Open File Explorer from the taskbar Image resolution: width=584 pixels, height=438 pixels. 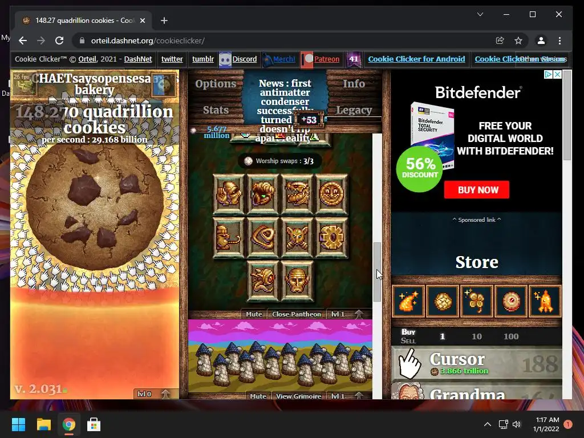(x=43, y=424)
